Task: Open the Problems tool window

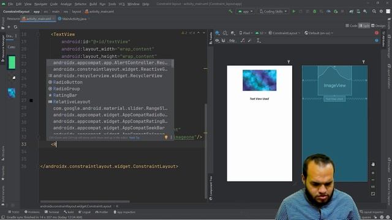Action: click(x=32, y=212)
